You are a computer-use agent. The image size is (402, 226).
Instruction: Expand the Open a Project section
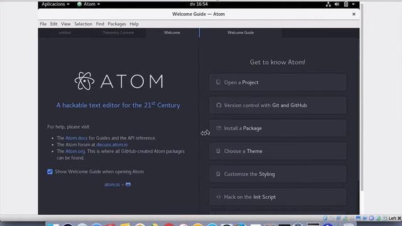278,82
